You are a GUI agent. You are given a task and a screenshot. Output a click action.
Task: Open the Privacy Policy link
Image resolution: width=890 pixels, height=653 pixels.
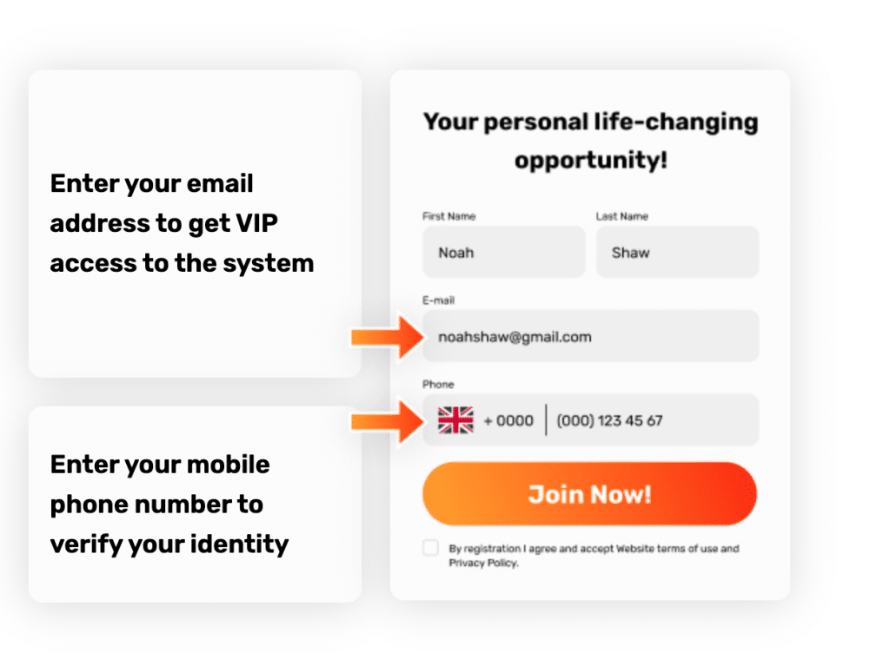pyautogui.click(x=483, y=563)
